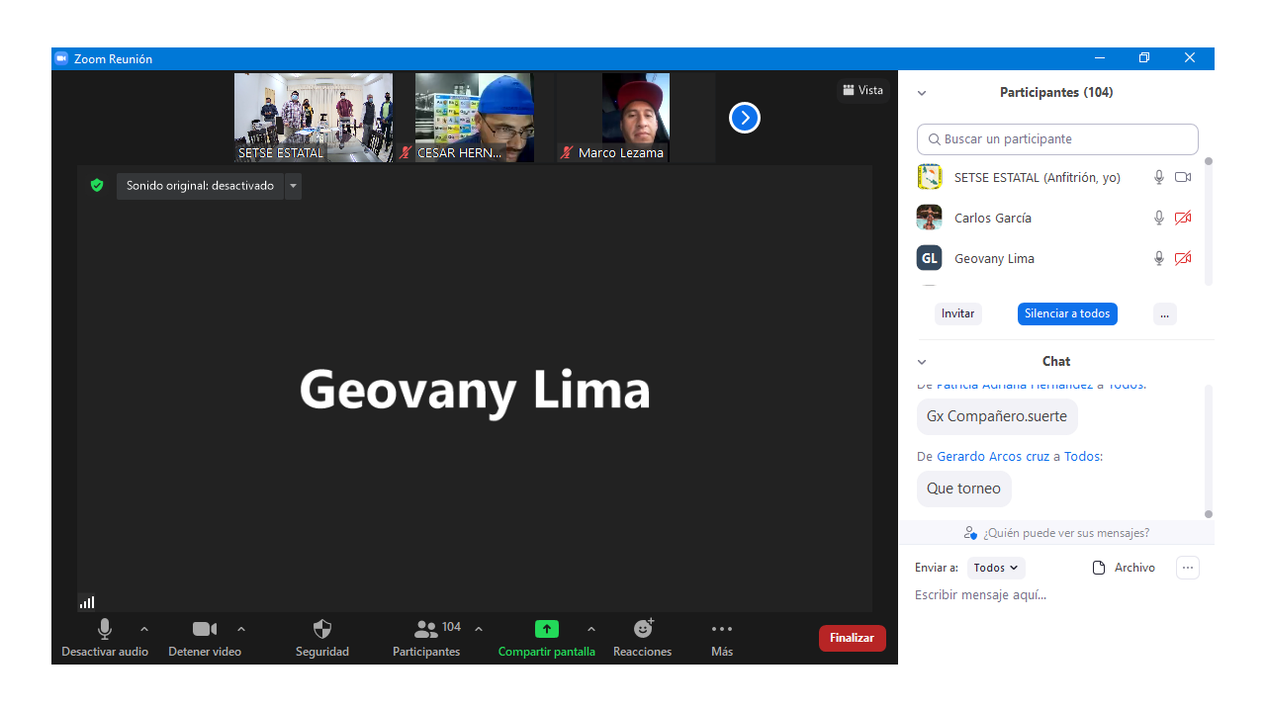Check the network signal bars icon

pyautogui.click(x=87, y=602)
